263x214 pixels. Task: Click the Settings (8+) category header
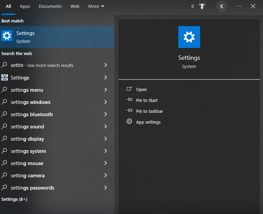14,199
